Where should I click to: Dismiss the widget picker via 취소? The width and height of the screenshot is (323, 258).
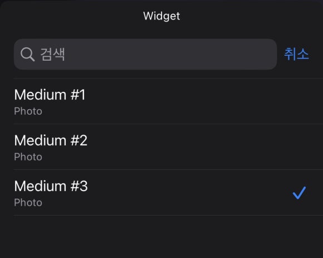point(296,54)
